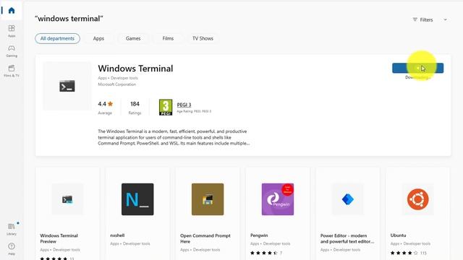The height and width of the screenshot is (260, 463).
Task: Select the All departments filter
Action: [x=57, y=38]
